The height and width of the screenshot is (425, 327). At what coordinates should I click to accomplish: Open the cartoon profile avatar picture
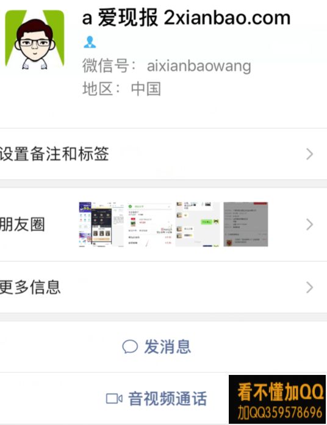pyautogui.click(x=35, y=40)
